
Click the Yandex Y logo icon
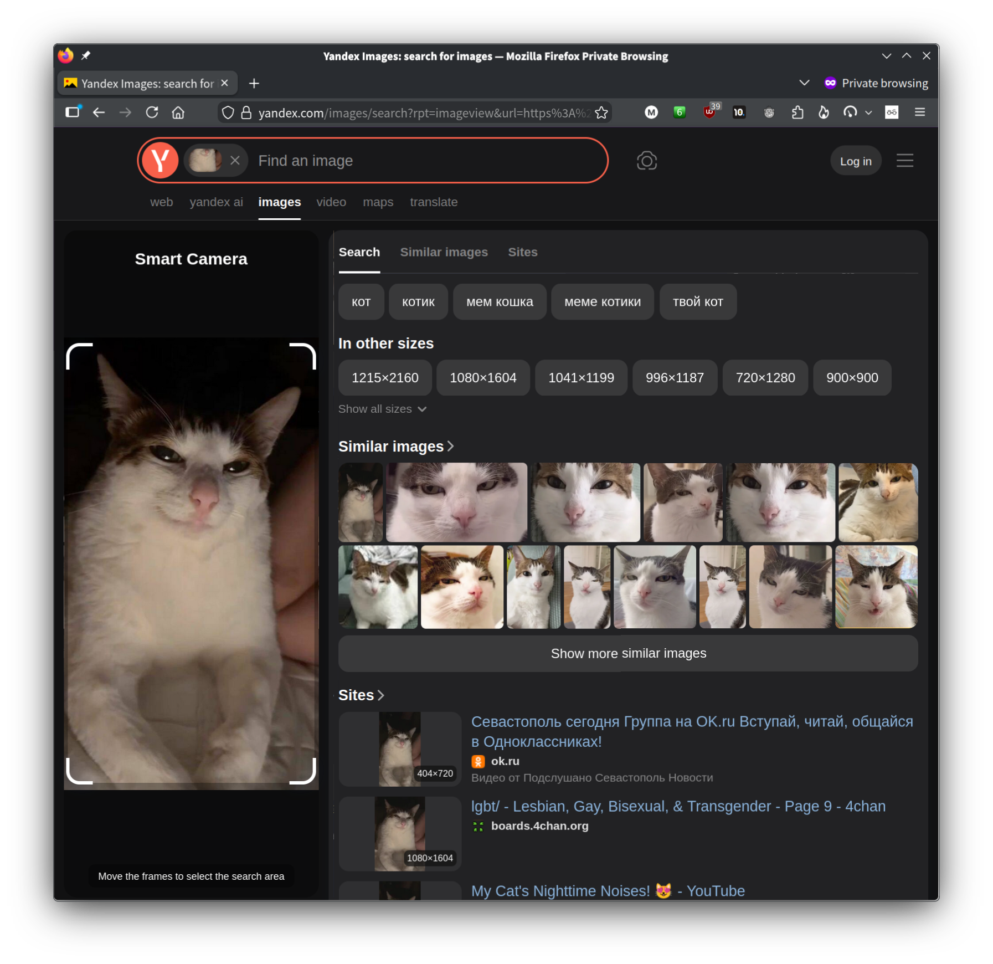(x=160, y=161)
